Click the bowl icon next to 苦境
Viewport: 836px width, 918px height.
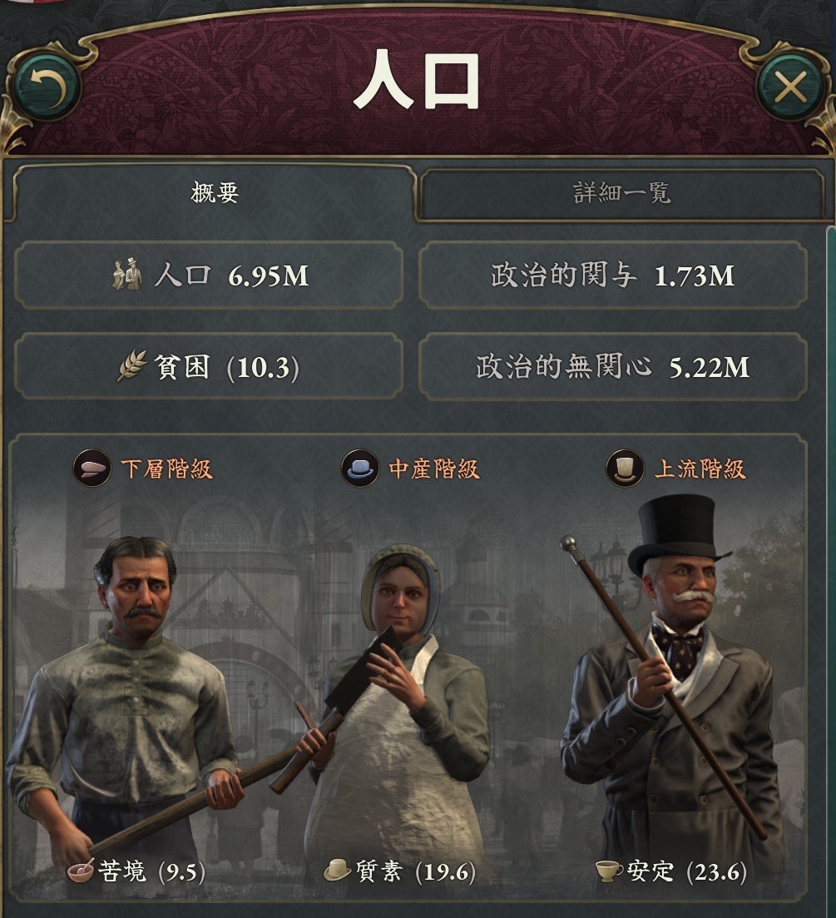(81, 871)
